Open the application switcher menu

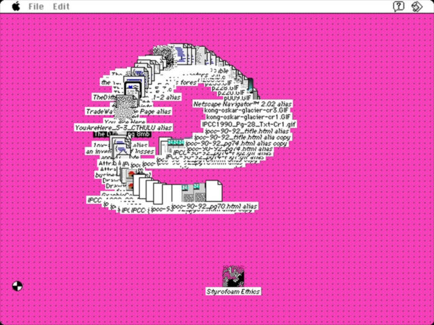pyautogui.click(x=418, y=6)
